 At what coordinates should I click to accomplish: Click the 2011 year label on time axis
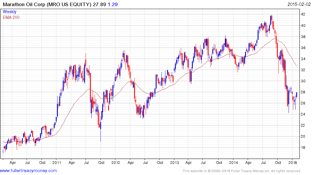click(57, 162)
